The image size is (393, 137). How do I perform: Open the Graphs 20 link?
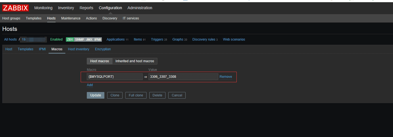click(x=180, y=39)
